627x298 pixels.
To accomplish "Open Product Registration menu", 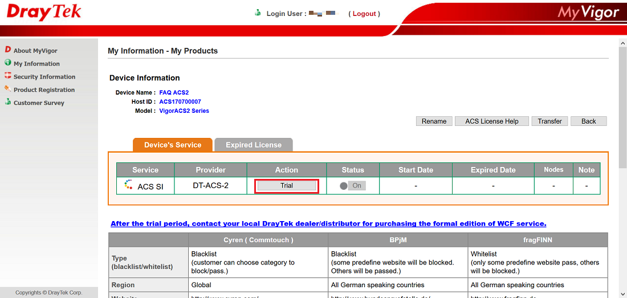I will (x=44, y=90).
